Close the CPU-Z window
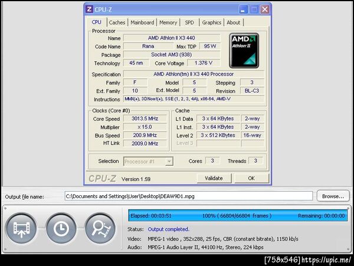This screenshot has width=354, height=266. click(265, 9)
